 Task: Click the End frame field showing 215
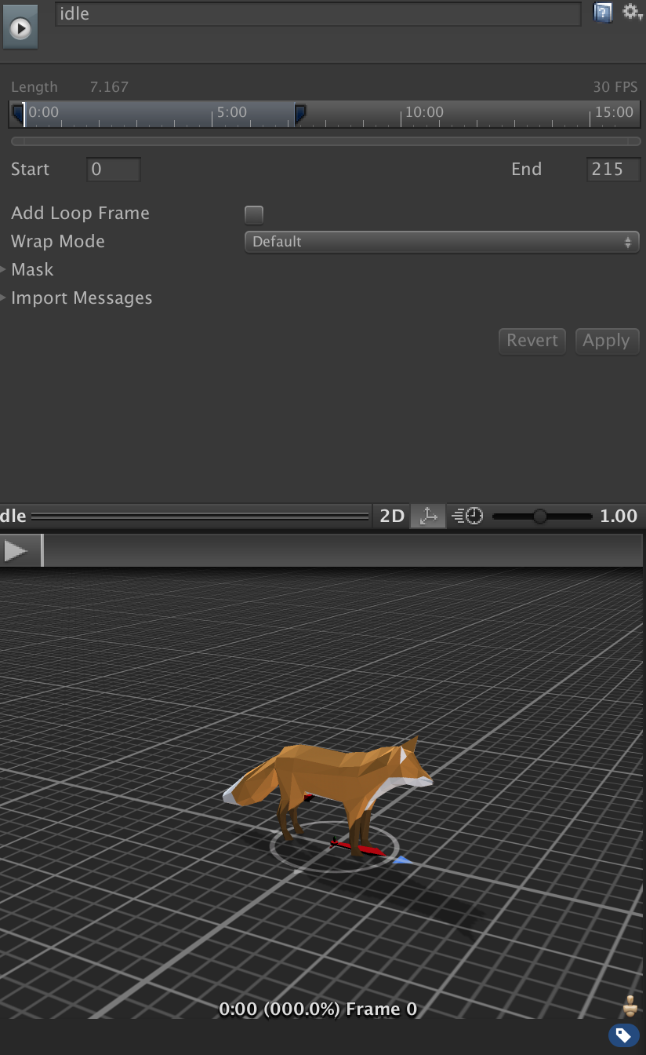(613, 170)
